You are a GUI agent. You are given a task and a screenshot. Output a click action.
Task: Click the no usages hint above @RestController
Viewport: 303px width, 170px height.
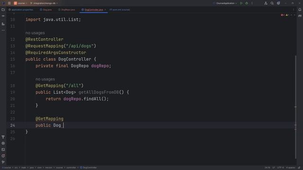35,33
